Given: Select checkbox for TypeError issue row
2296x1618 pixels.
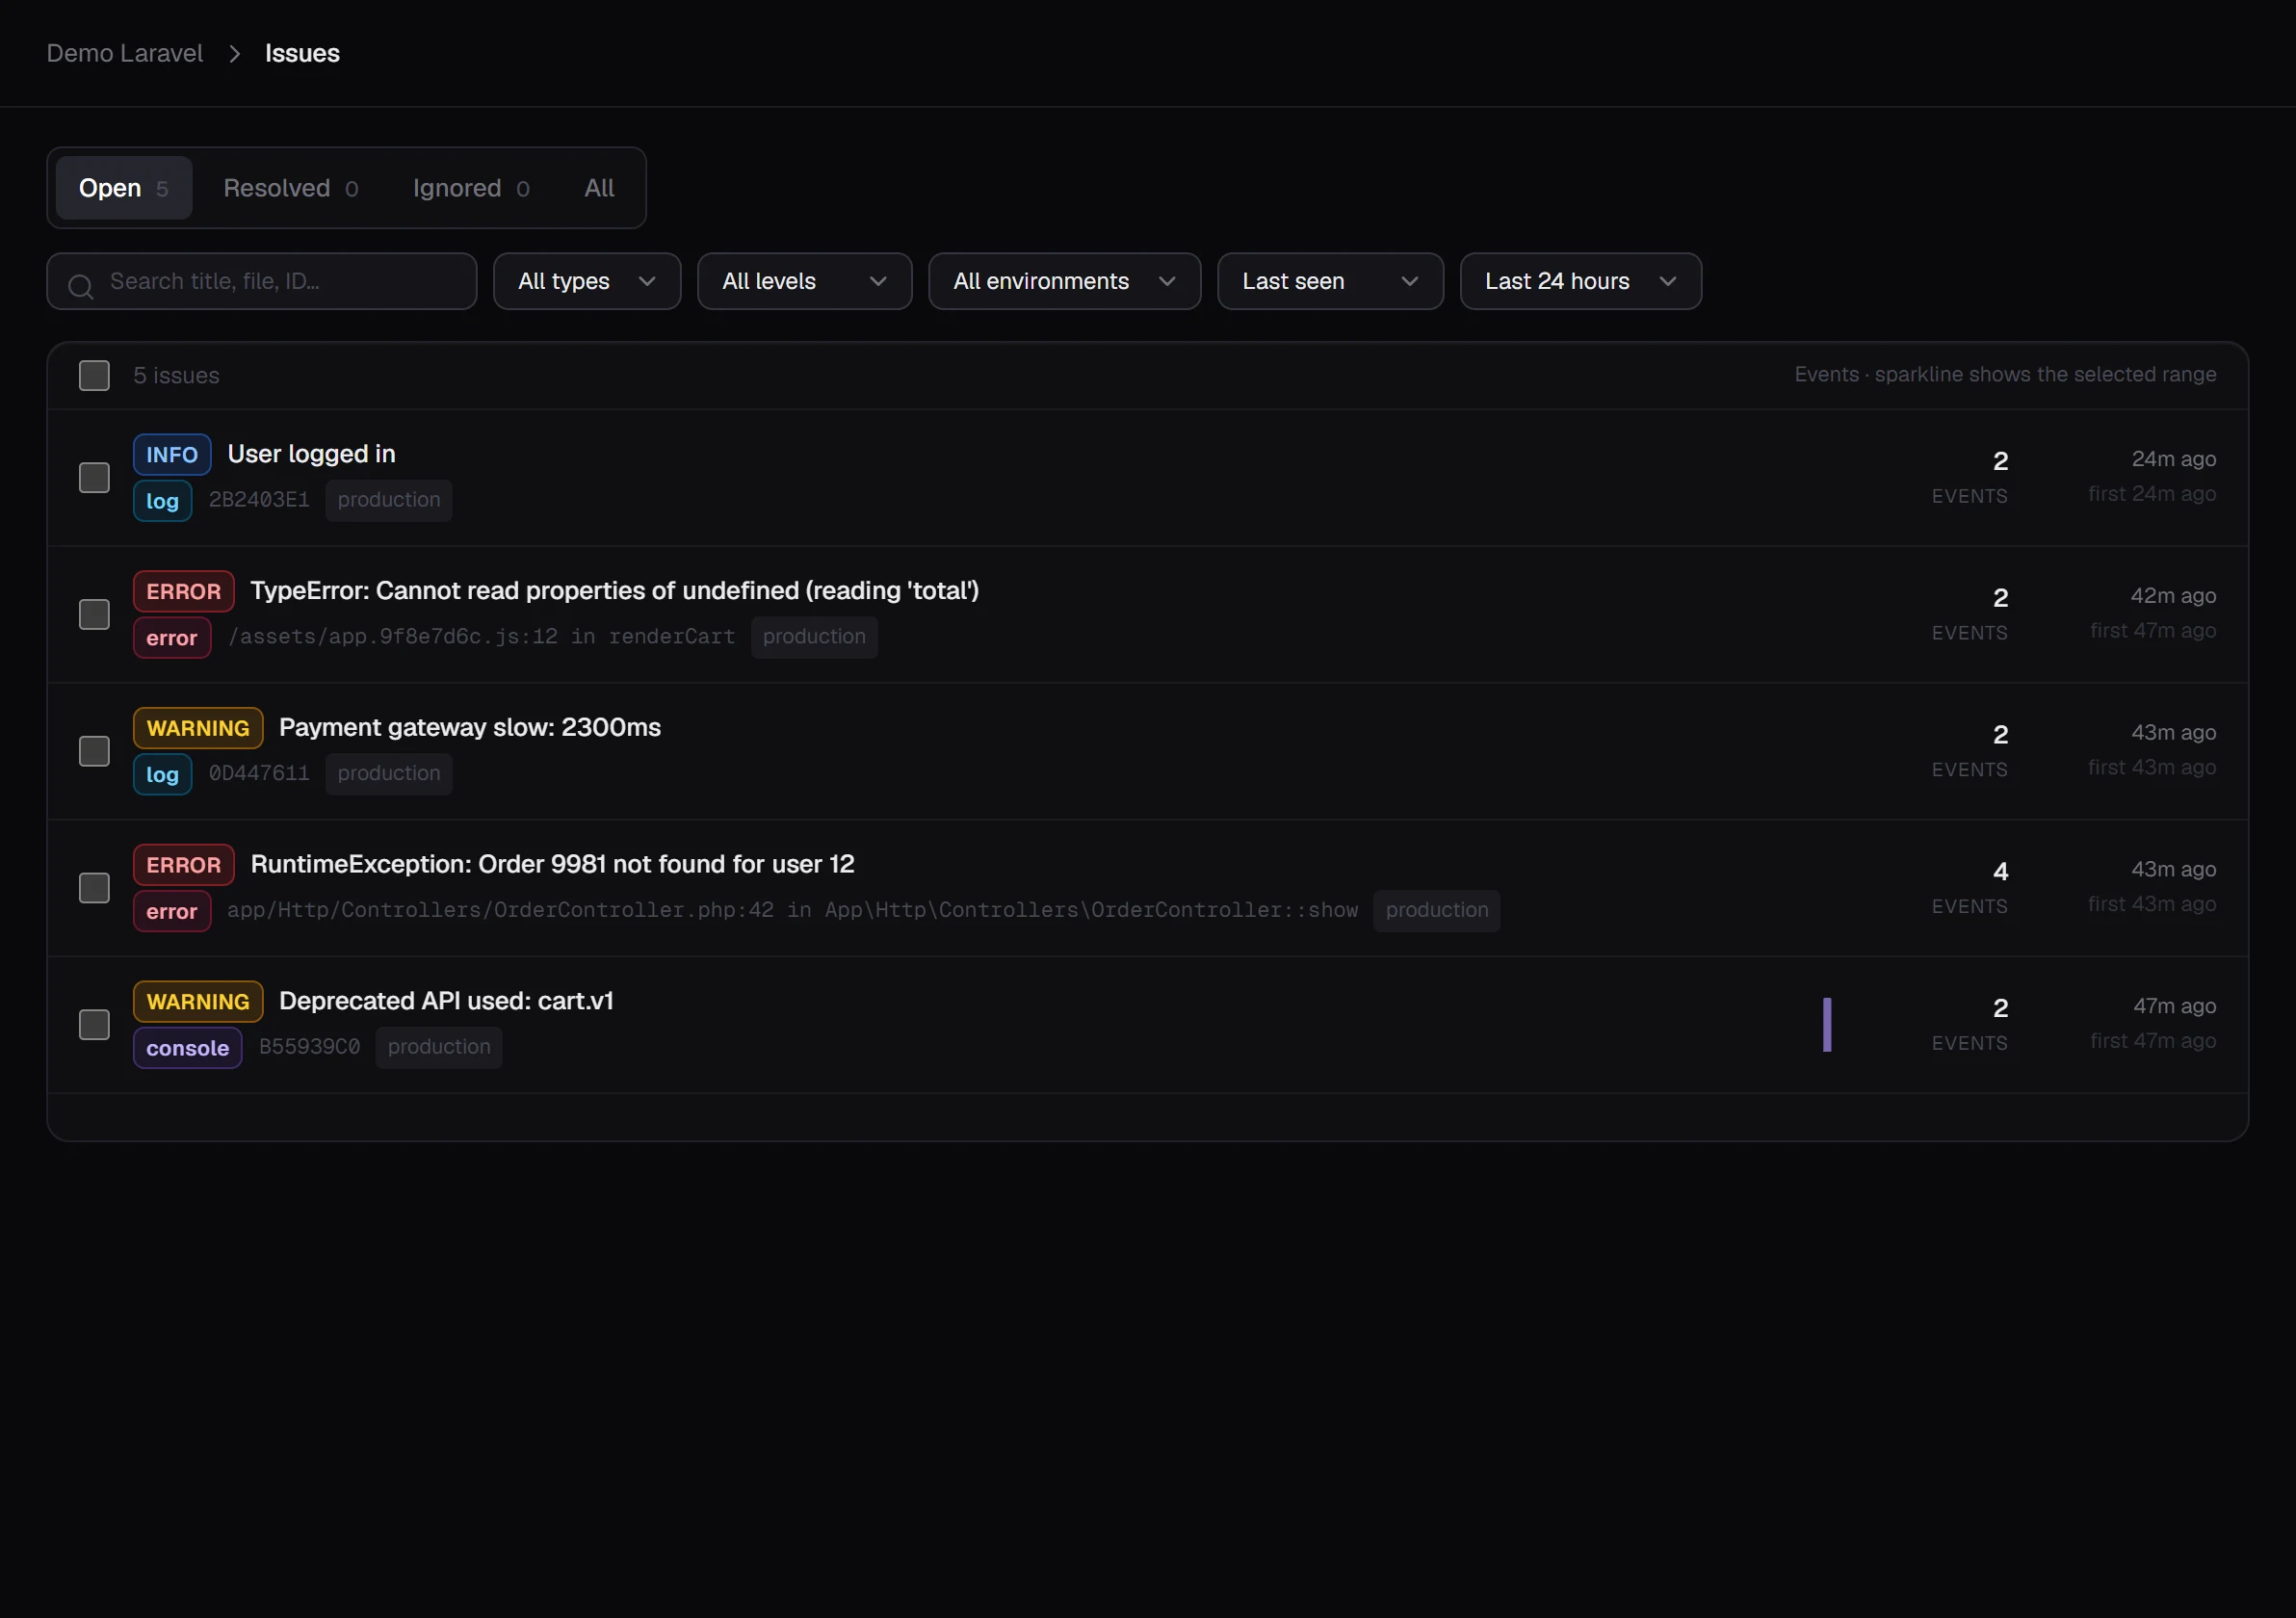Looking at the screenshot, I should pyautogui.click(x=94, y=615).
